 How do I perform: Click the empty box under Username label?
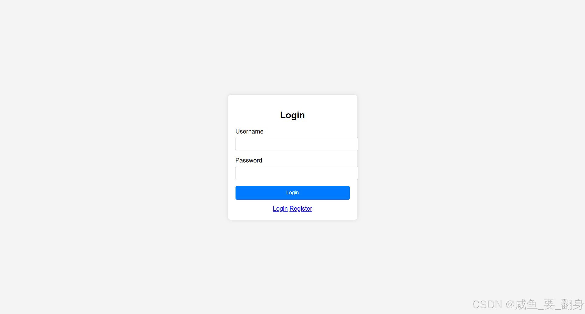coord(296,144)
